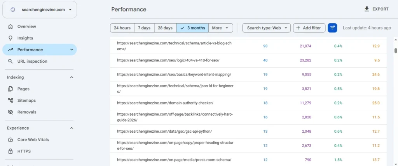
Task: Select the article-vs-blog-schema URL row
Action: click(x=248, y=46)
